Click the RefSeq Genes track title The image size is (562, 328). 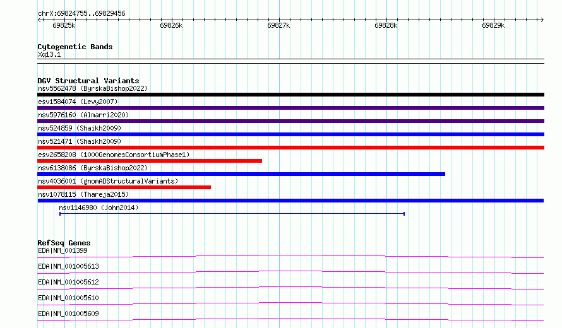coord(64,243)
